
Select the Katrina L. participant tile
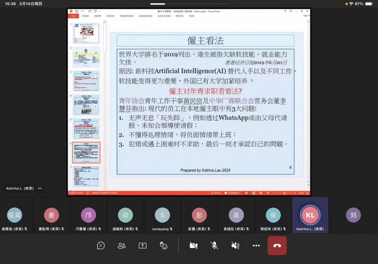click(310, 215)
